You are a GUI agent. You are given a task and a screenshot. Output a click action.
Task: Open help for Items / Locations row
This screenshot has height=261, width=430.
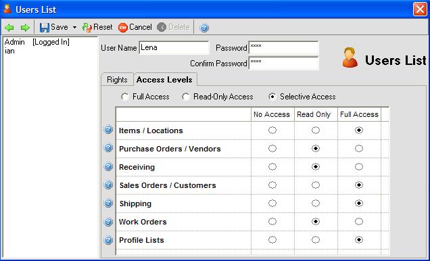pyautogui.click(x=108, y=129)
